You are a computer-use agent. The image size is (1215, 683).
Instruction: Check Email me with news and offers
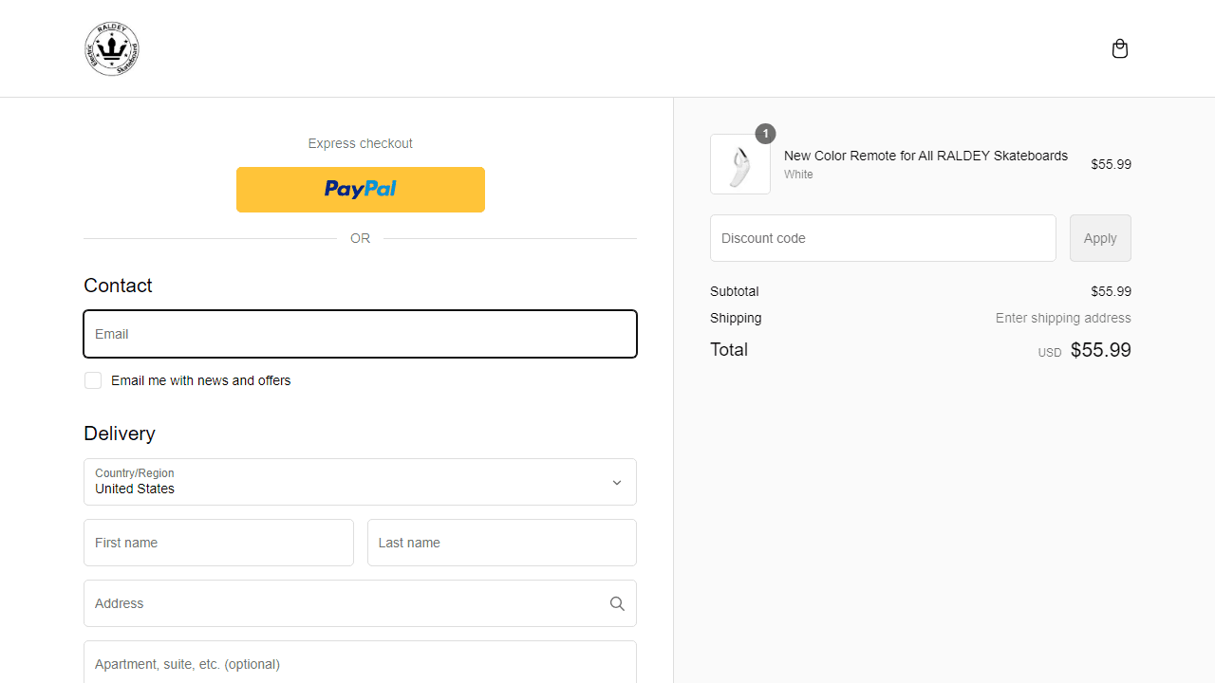[x=93, y=380]
